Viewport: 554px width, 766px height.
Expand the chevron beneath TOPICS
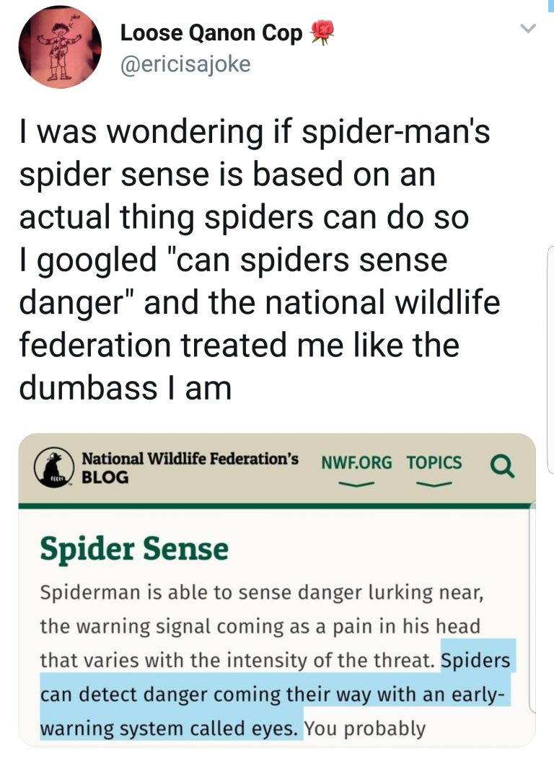434,484
